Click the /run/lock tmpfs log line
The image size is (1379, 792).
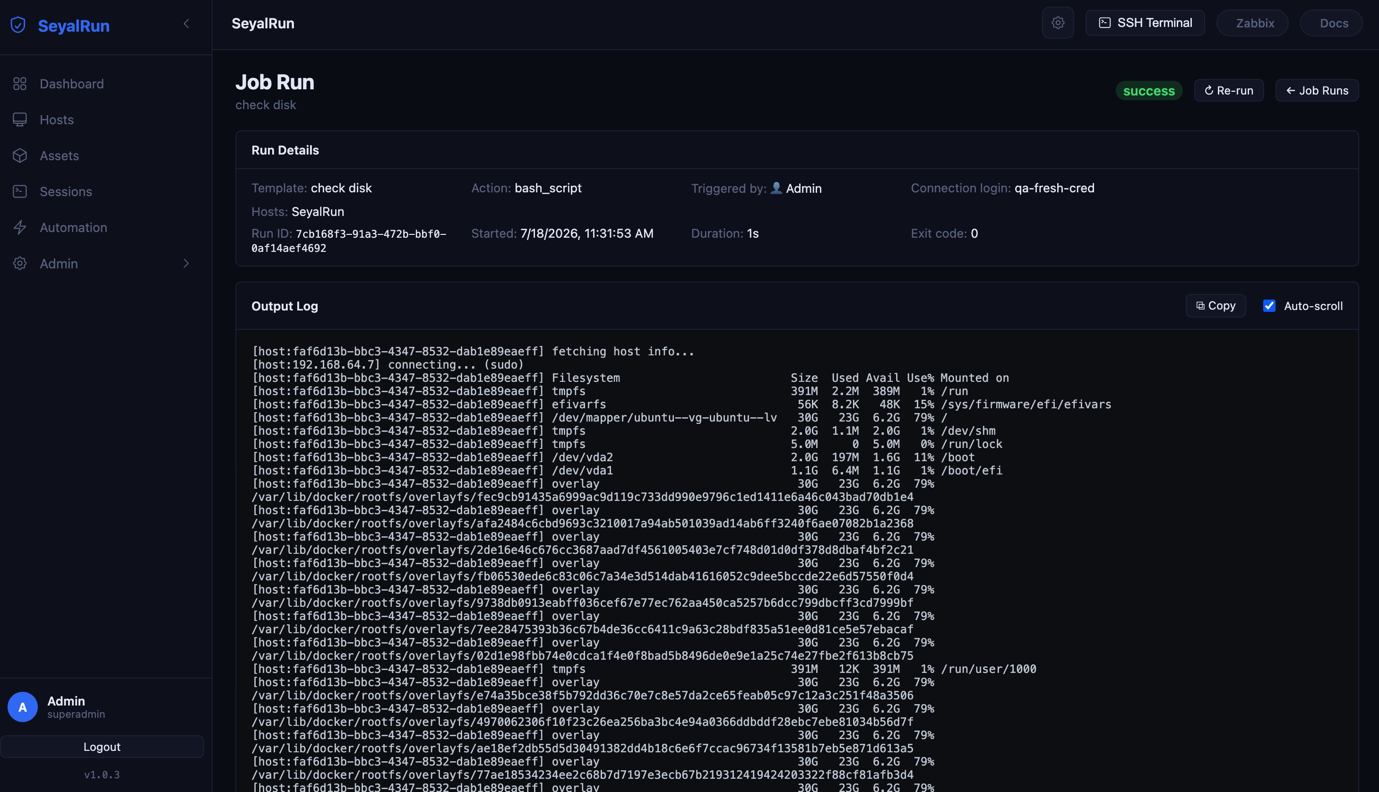[x=627, y=444]
